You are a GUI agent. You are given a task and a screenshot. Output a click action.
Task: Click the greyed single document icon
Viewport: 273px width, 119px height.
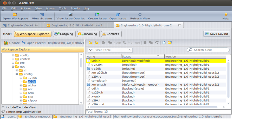[x=145, y=43]
